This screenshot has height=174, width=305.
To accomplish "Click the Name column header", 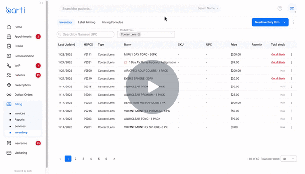I will pyautogui.click(x=128, y=45).
